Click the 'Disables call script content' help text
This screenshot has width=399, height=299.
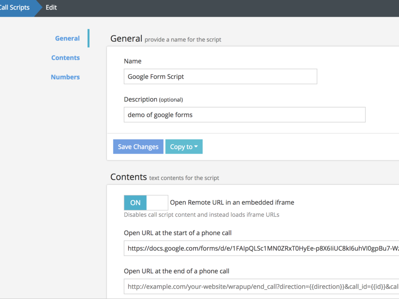click(x=201, y=214)
